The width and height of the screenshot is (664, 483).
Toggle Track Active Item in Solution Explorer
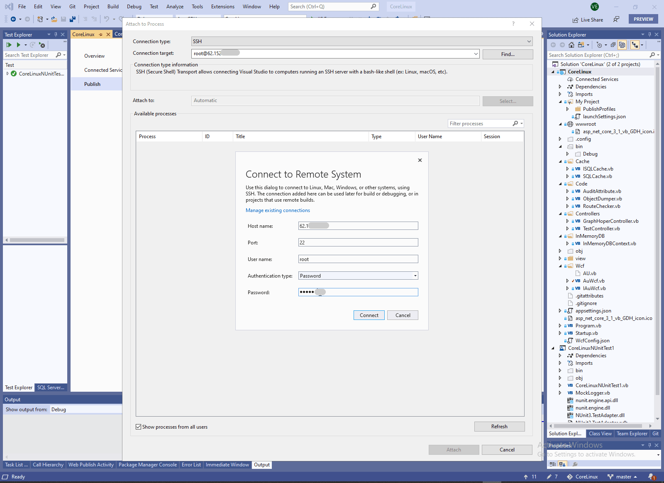(635, 45)
